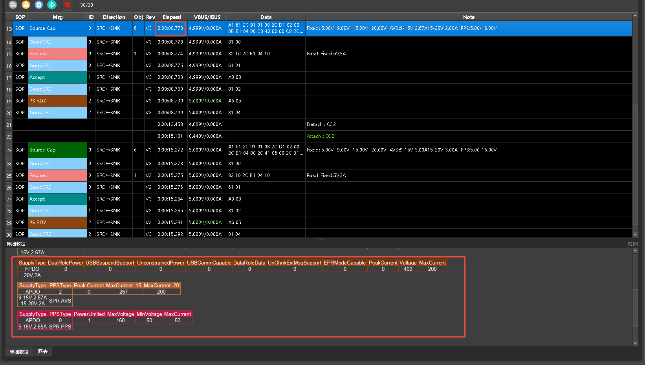Select row 15 Request message
This screenshot has width=645, height=365.
click(57, 54)
